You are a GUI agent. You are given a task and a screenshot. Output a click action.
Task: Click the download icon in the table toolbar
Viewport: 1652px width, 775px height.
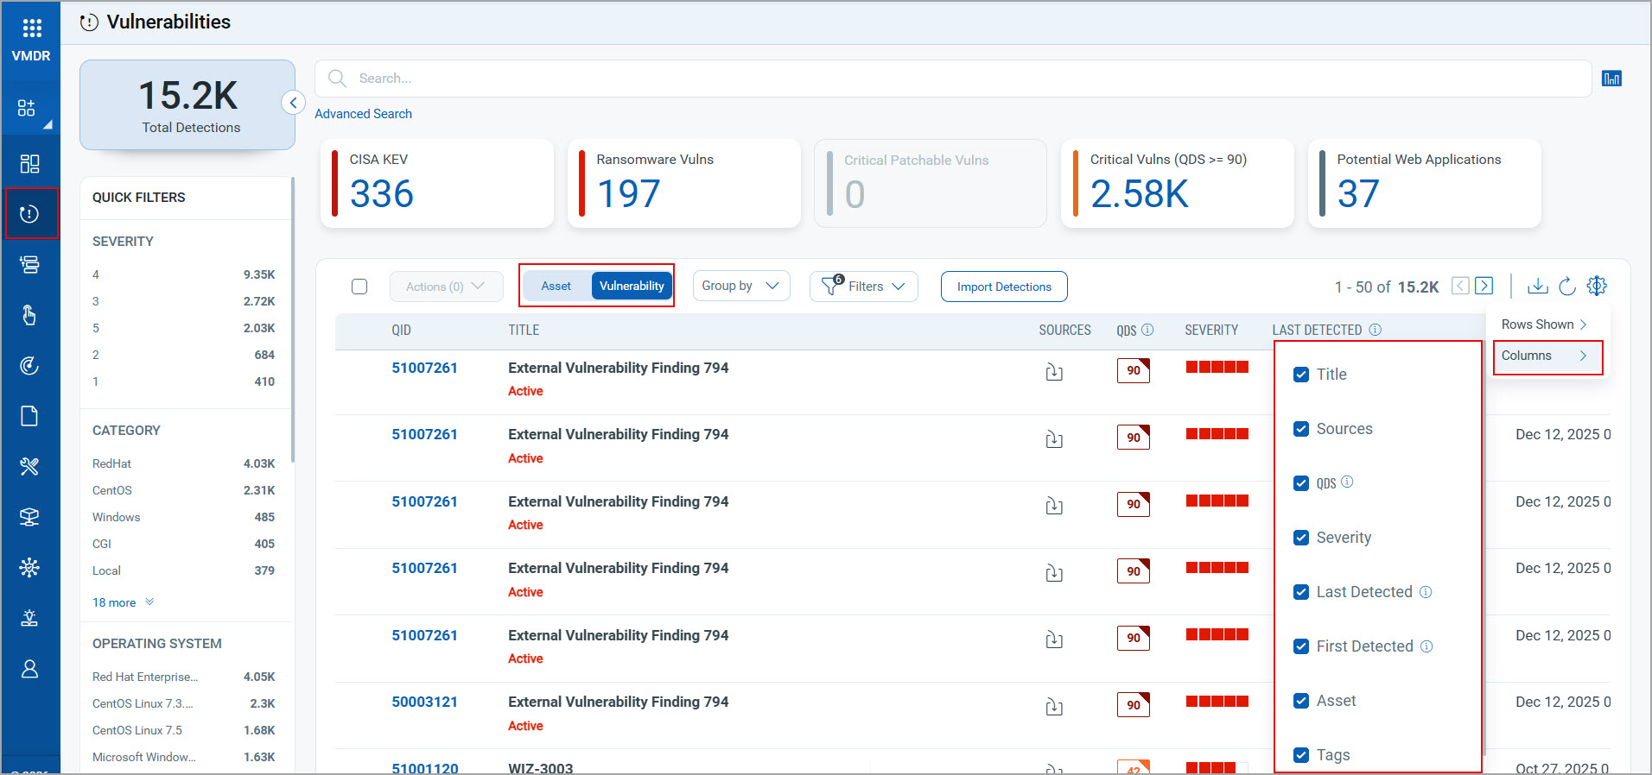(1537, 287)
